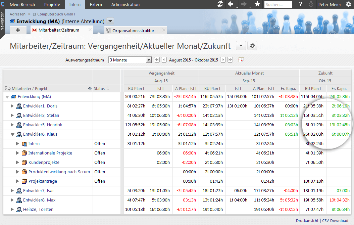Collapse the Entwicklung (MA) tree node
The image size is (354, 225).
point(7,97)
